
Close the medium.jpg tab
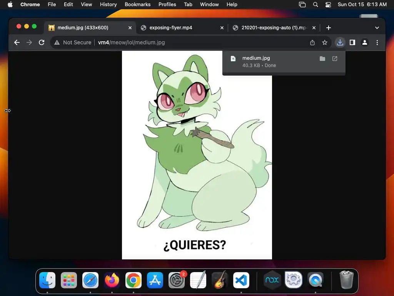coord(130,28)
